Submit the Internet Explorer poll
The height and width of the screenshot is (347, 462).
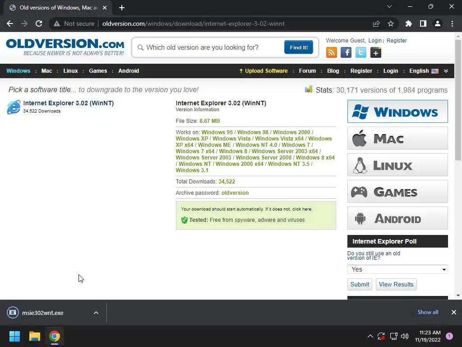(360, 285)
